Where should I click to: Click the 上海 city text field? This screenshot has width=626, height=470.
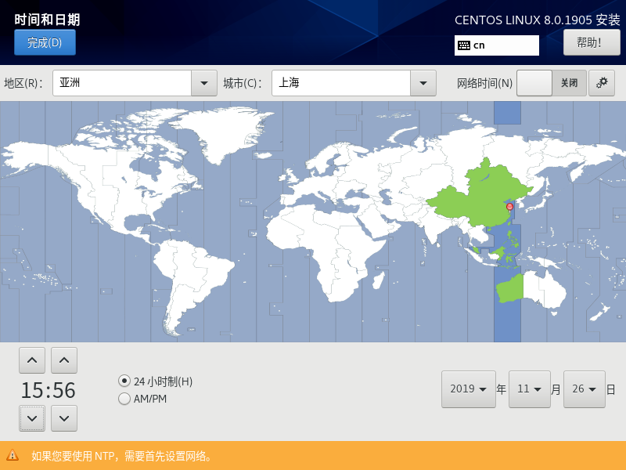coord(341,83)
